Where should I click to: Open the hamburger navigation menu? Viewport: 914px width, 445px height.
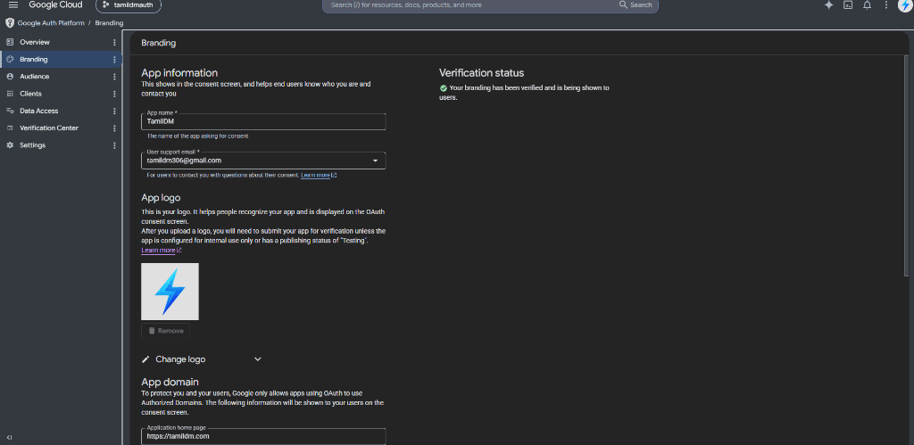13,4
